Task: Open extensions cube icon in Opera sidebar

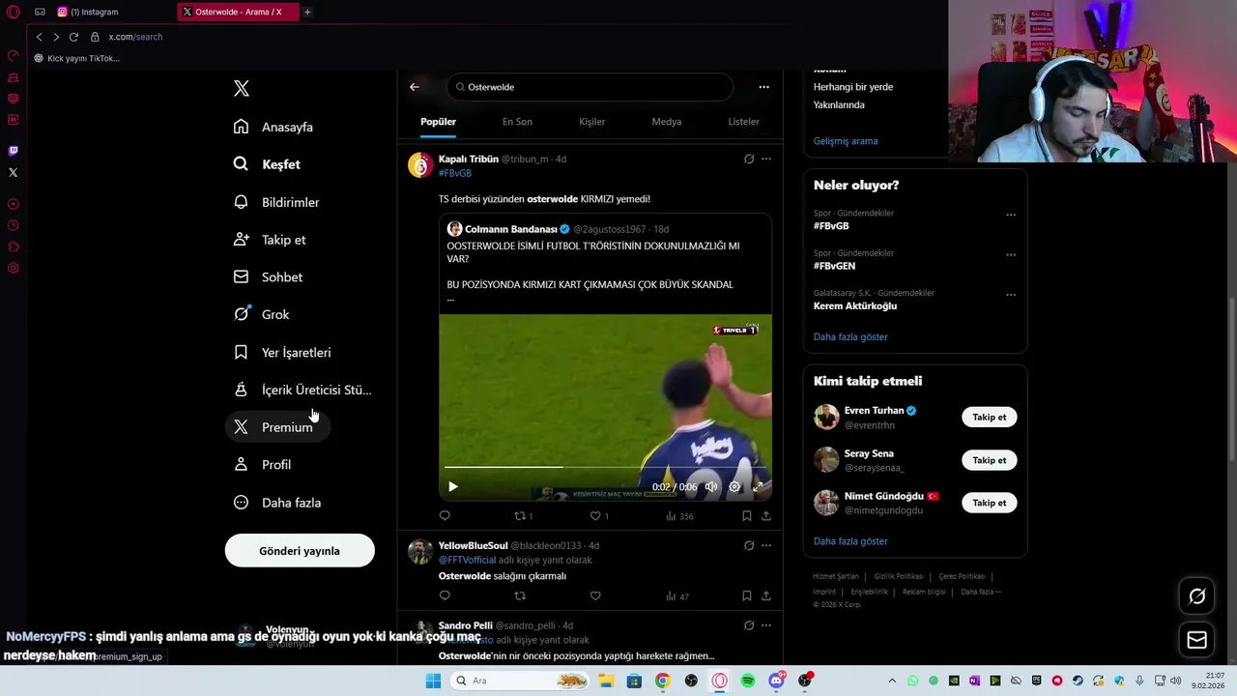Action: (x=13, y=246)
